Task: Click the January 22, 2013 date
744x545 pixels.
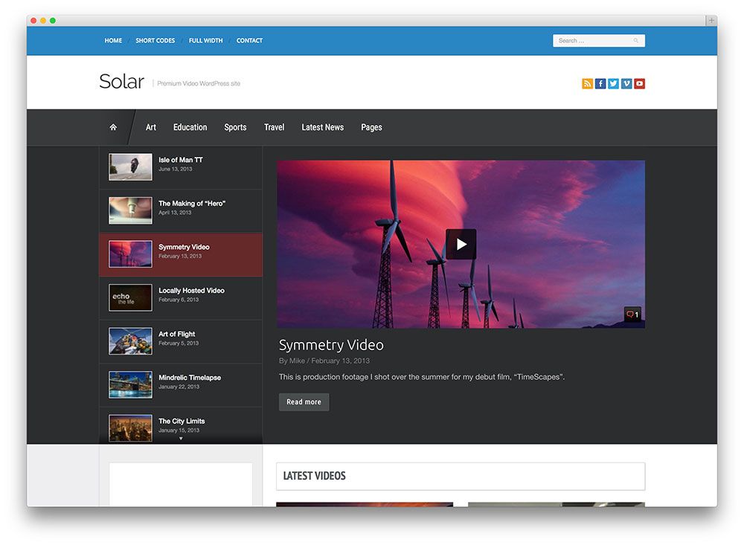Action: point(179,387)
